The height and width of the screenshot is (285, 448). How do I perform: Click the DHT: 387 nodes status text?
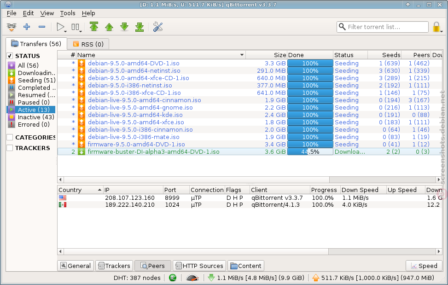(137, 278)
